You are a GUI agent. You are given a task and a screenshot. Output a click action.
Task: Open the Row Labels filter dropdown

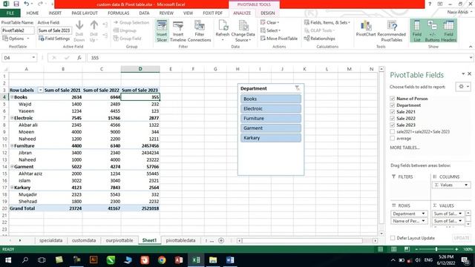click(40, 90)
